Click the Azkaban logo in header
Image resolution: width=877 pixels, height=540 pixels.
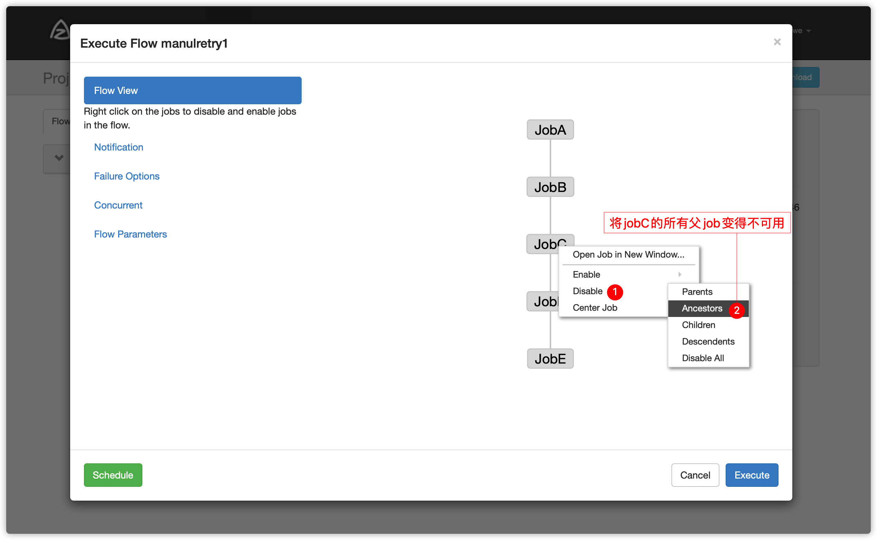tap(60, 30)
